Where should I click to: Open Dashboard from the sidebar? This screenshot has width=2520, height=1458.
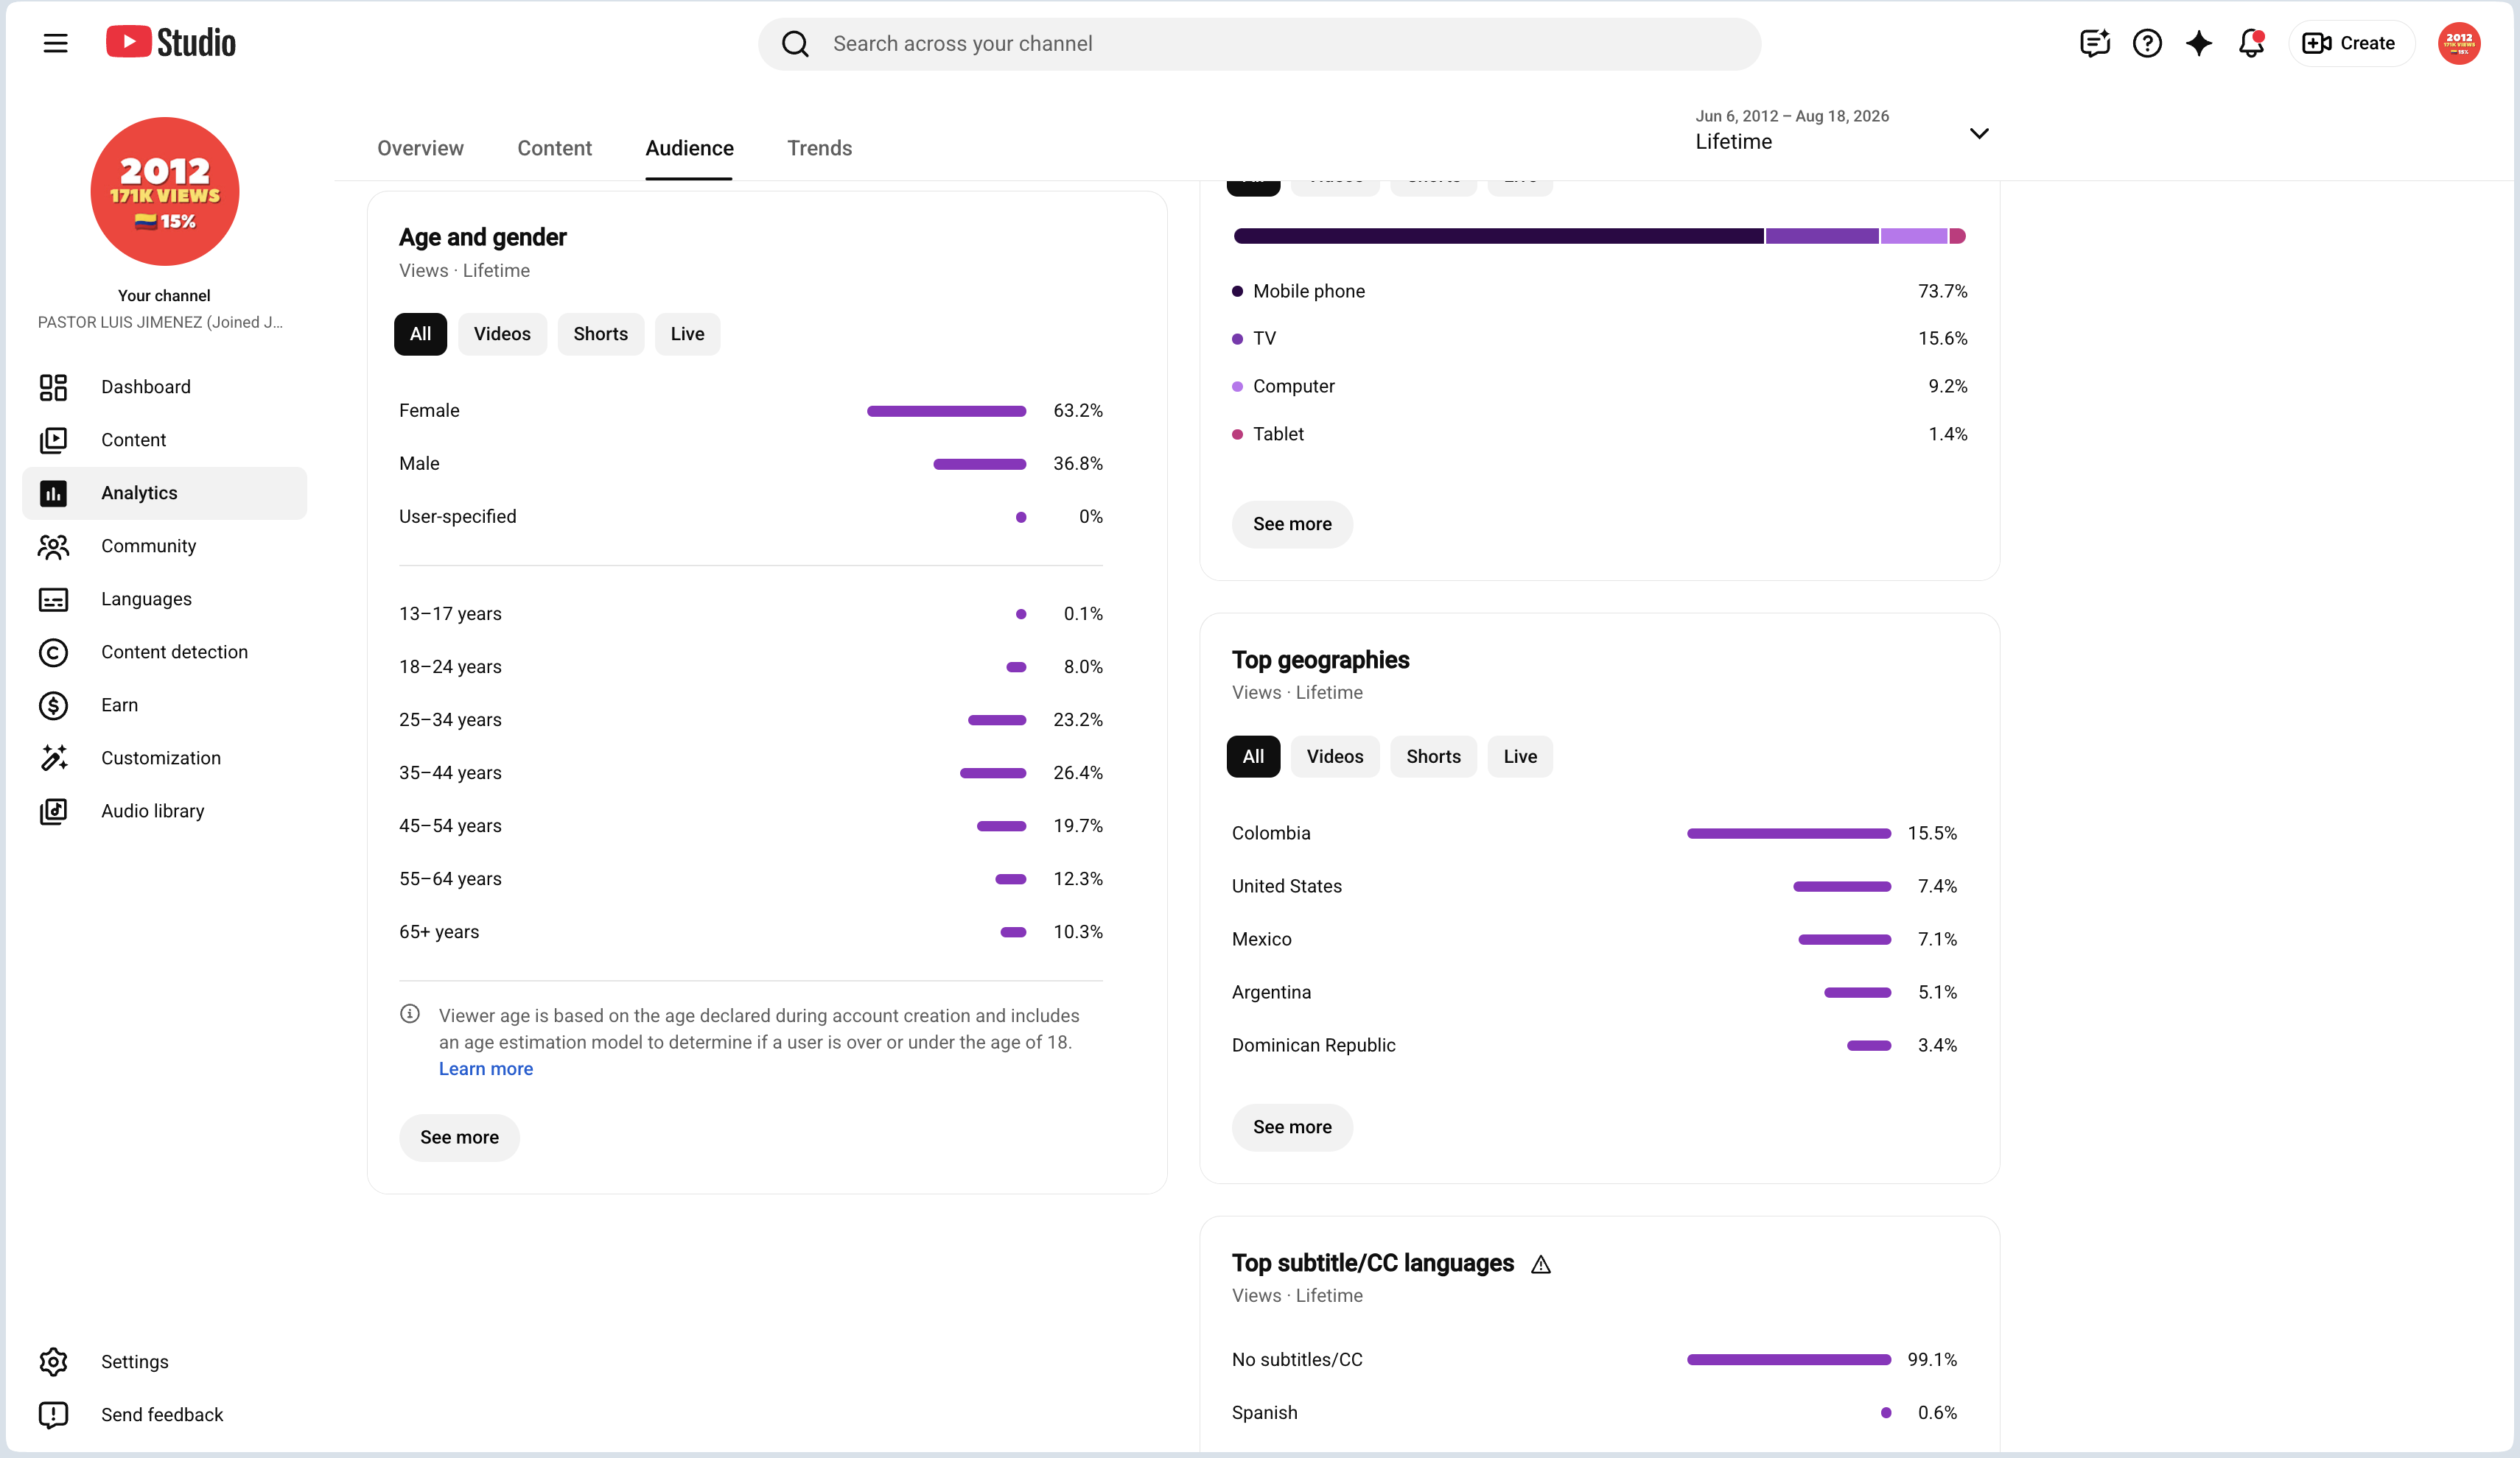point(164,387)
